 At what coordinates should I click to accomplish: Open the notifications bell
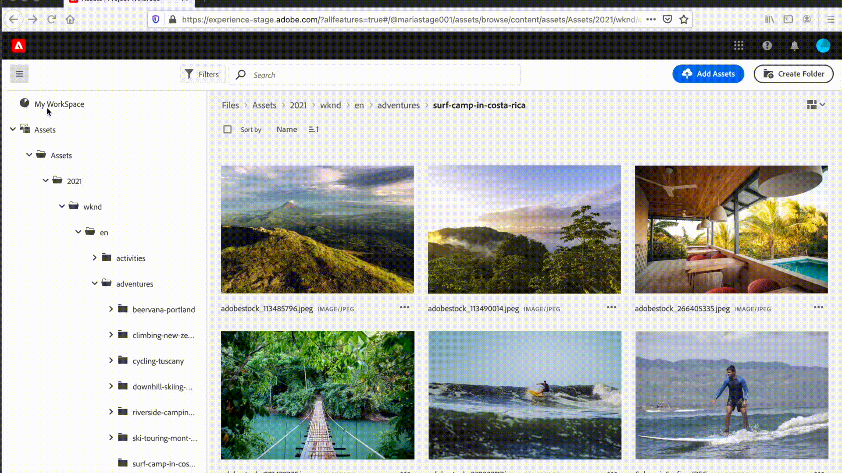(x=794, y=46)
